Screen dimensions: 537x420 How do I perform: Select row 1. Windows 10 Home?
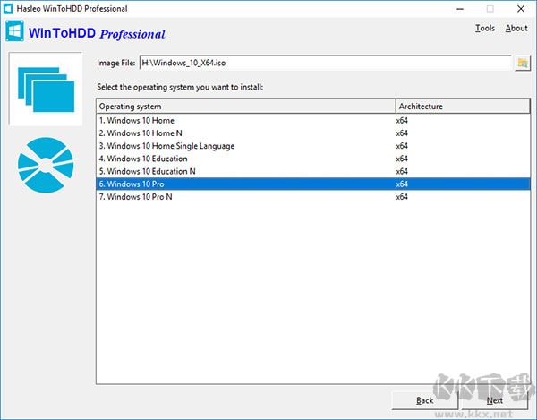click(313, 121)
